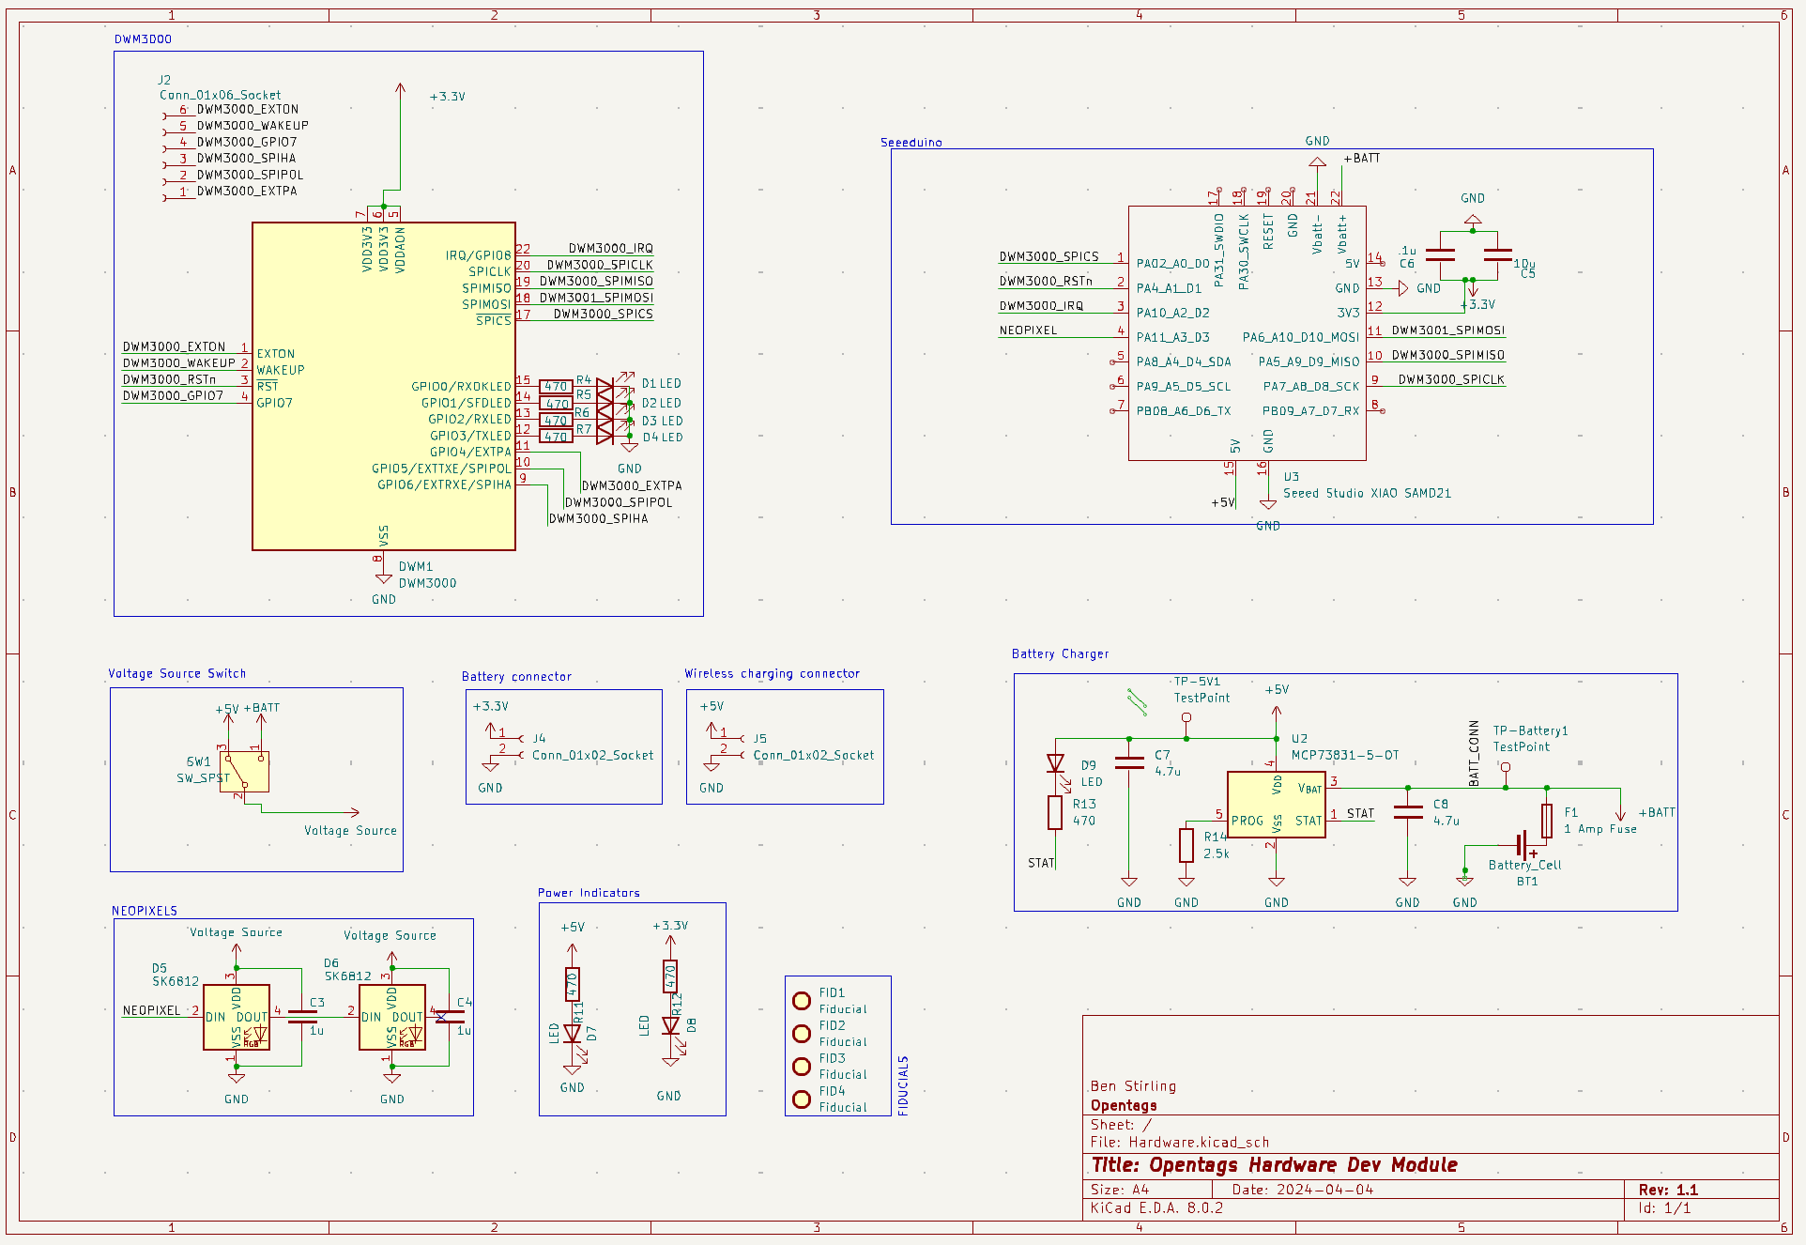Select the 'MCP73831-5-OT' part value text
1806x1245 pixels.
1345,755
